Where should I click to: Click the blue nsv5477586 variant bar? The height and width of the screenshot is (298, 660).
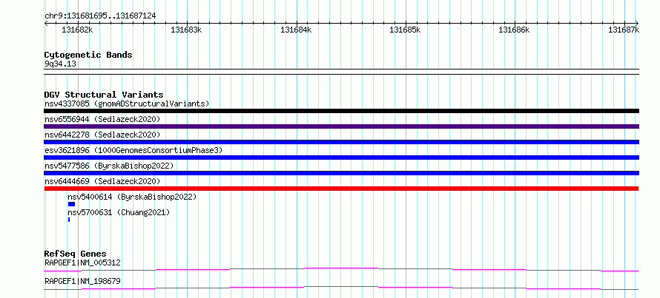[341, 173]
